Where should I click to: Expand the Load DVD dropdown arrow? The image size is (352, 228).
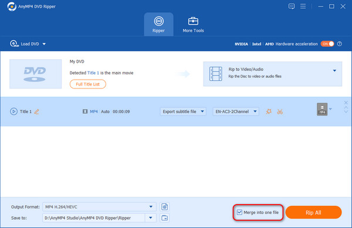(44, 44)
